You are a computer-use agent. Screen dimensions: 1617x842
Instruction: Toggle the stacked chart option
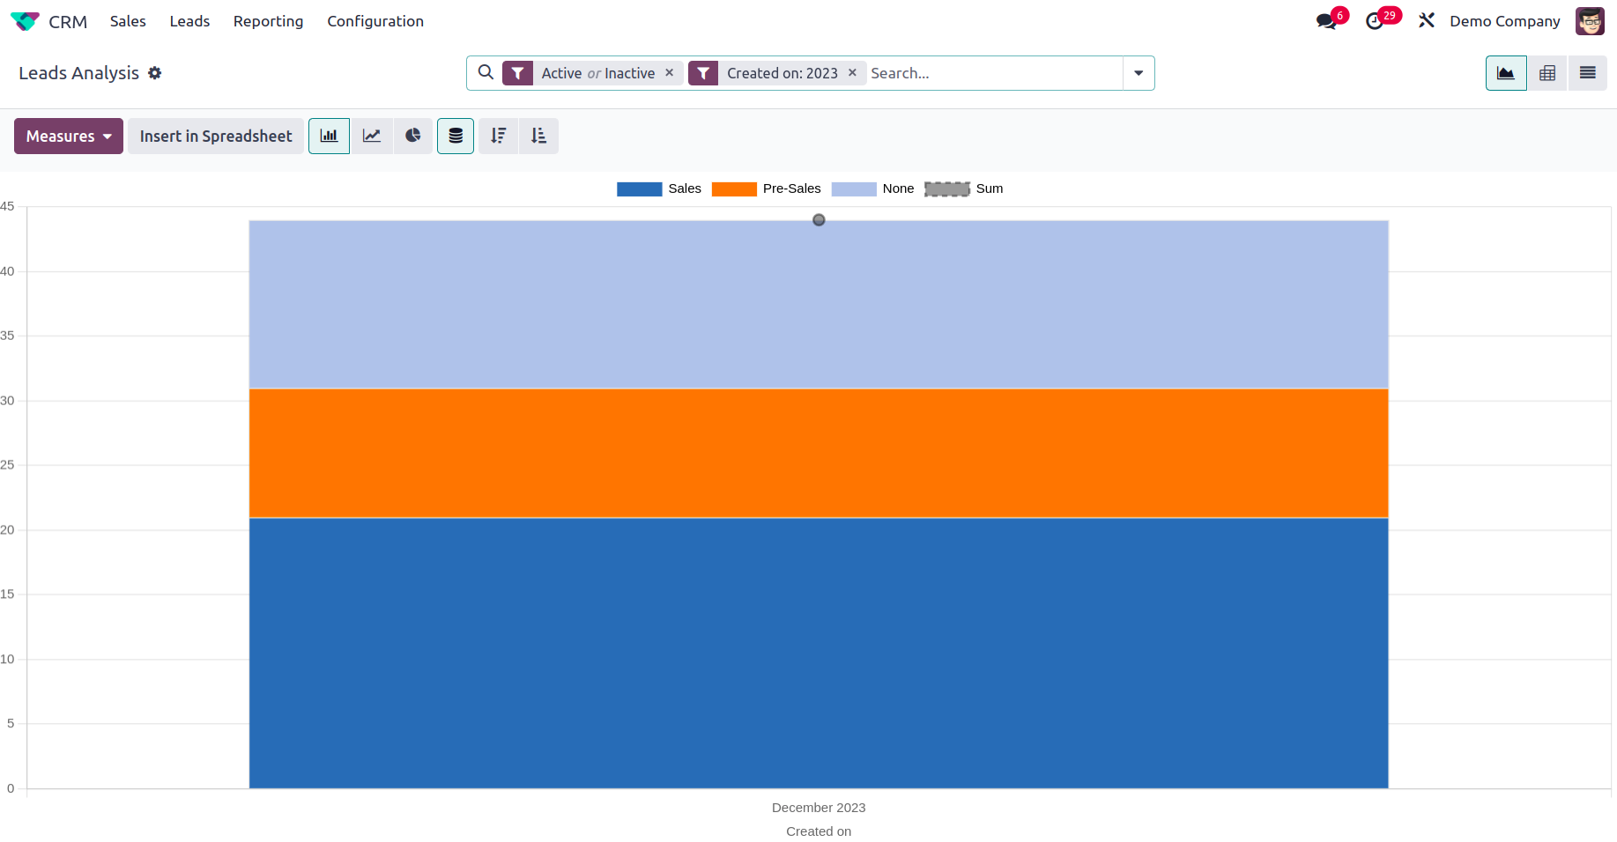click(x=456, y=136)
